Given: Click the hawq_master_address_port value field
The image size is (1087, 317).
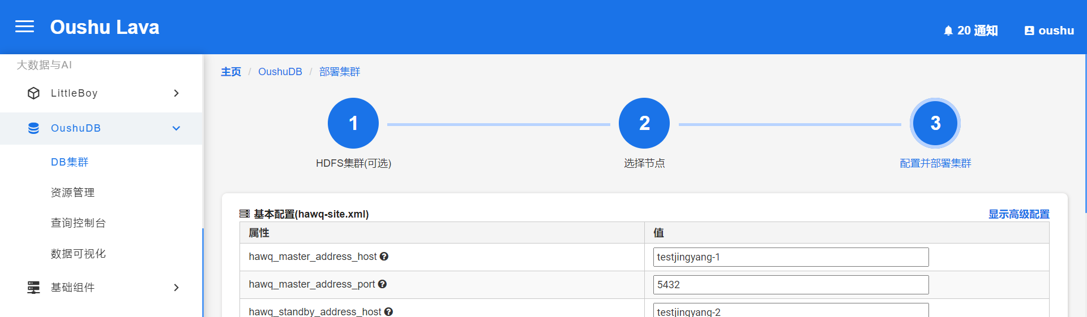Looking at the screenshot, I should pos(790,285).
